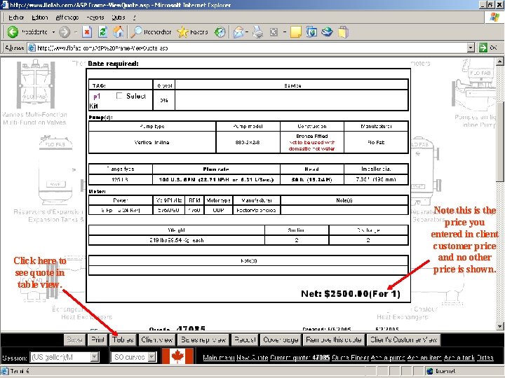Click the scrollbar up arrow
The height and width of the screenshot is (378, 505).
499,61
